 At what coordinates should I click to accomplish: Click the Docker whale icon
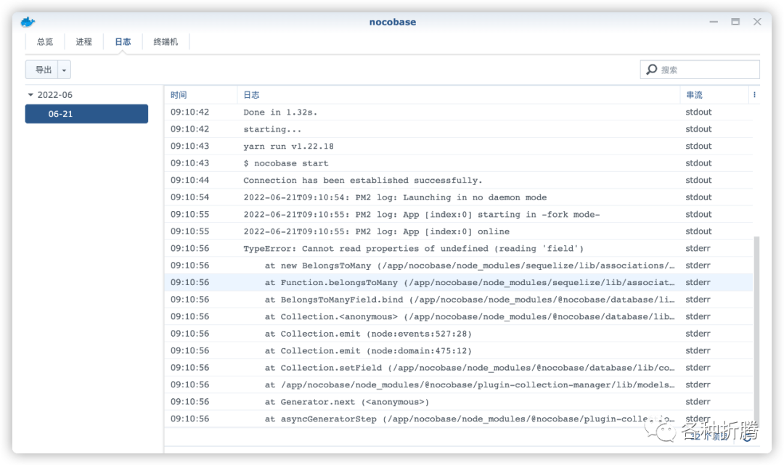point(28,22)
